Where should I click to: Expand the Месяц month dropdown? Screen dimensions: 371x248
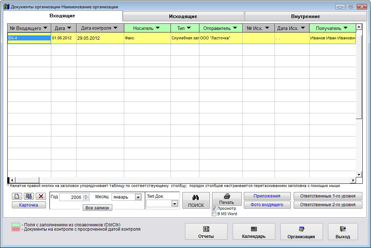click(138, 197)
